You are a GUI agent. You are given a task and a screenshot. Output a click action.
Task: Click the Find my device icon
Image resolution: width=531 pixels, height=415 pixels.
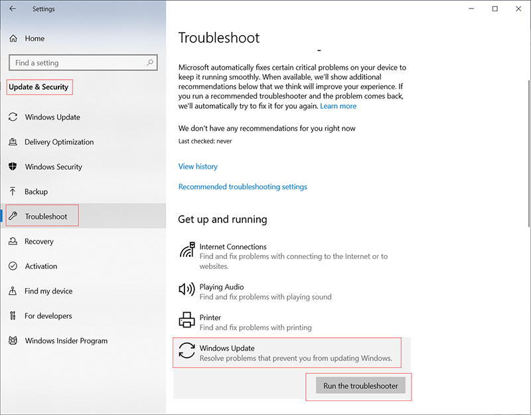tap(13, 291)
